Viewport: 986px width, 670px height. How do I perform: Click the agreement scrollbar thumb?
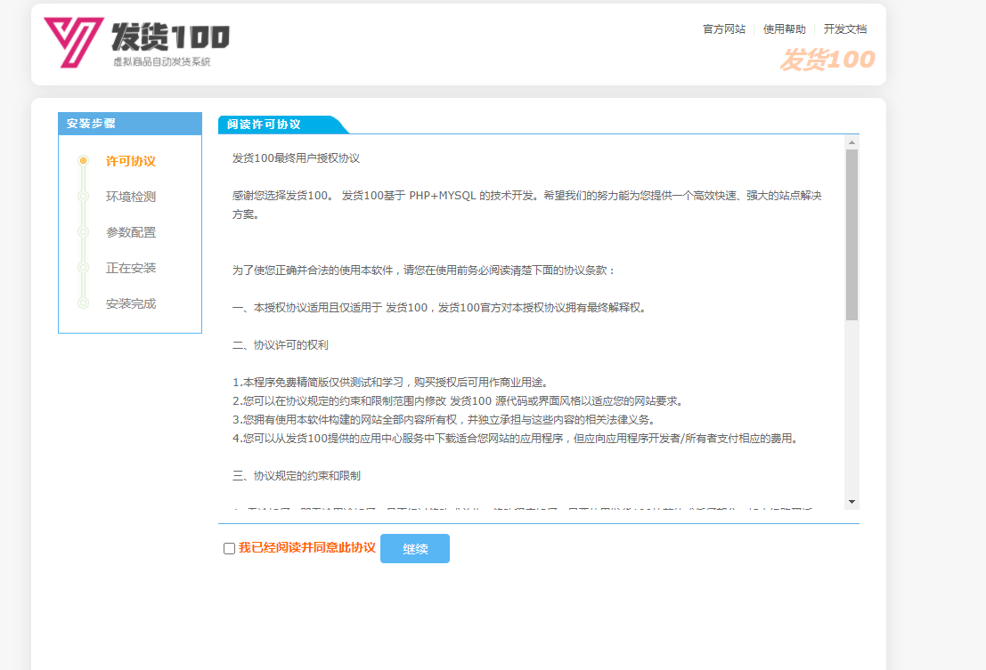point(852,233)
